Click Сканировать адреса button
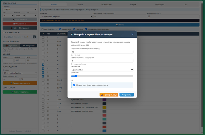 [20, 83]
